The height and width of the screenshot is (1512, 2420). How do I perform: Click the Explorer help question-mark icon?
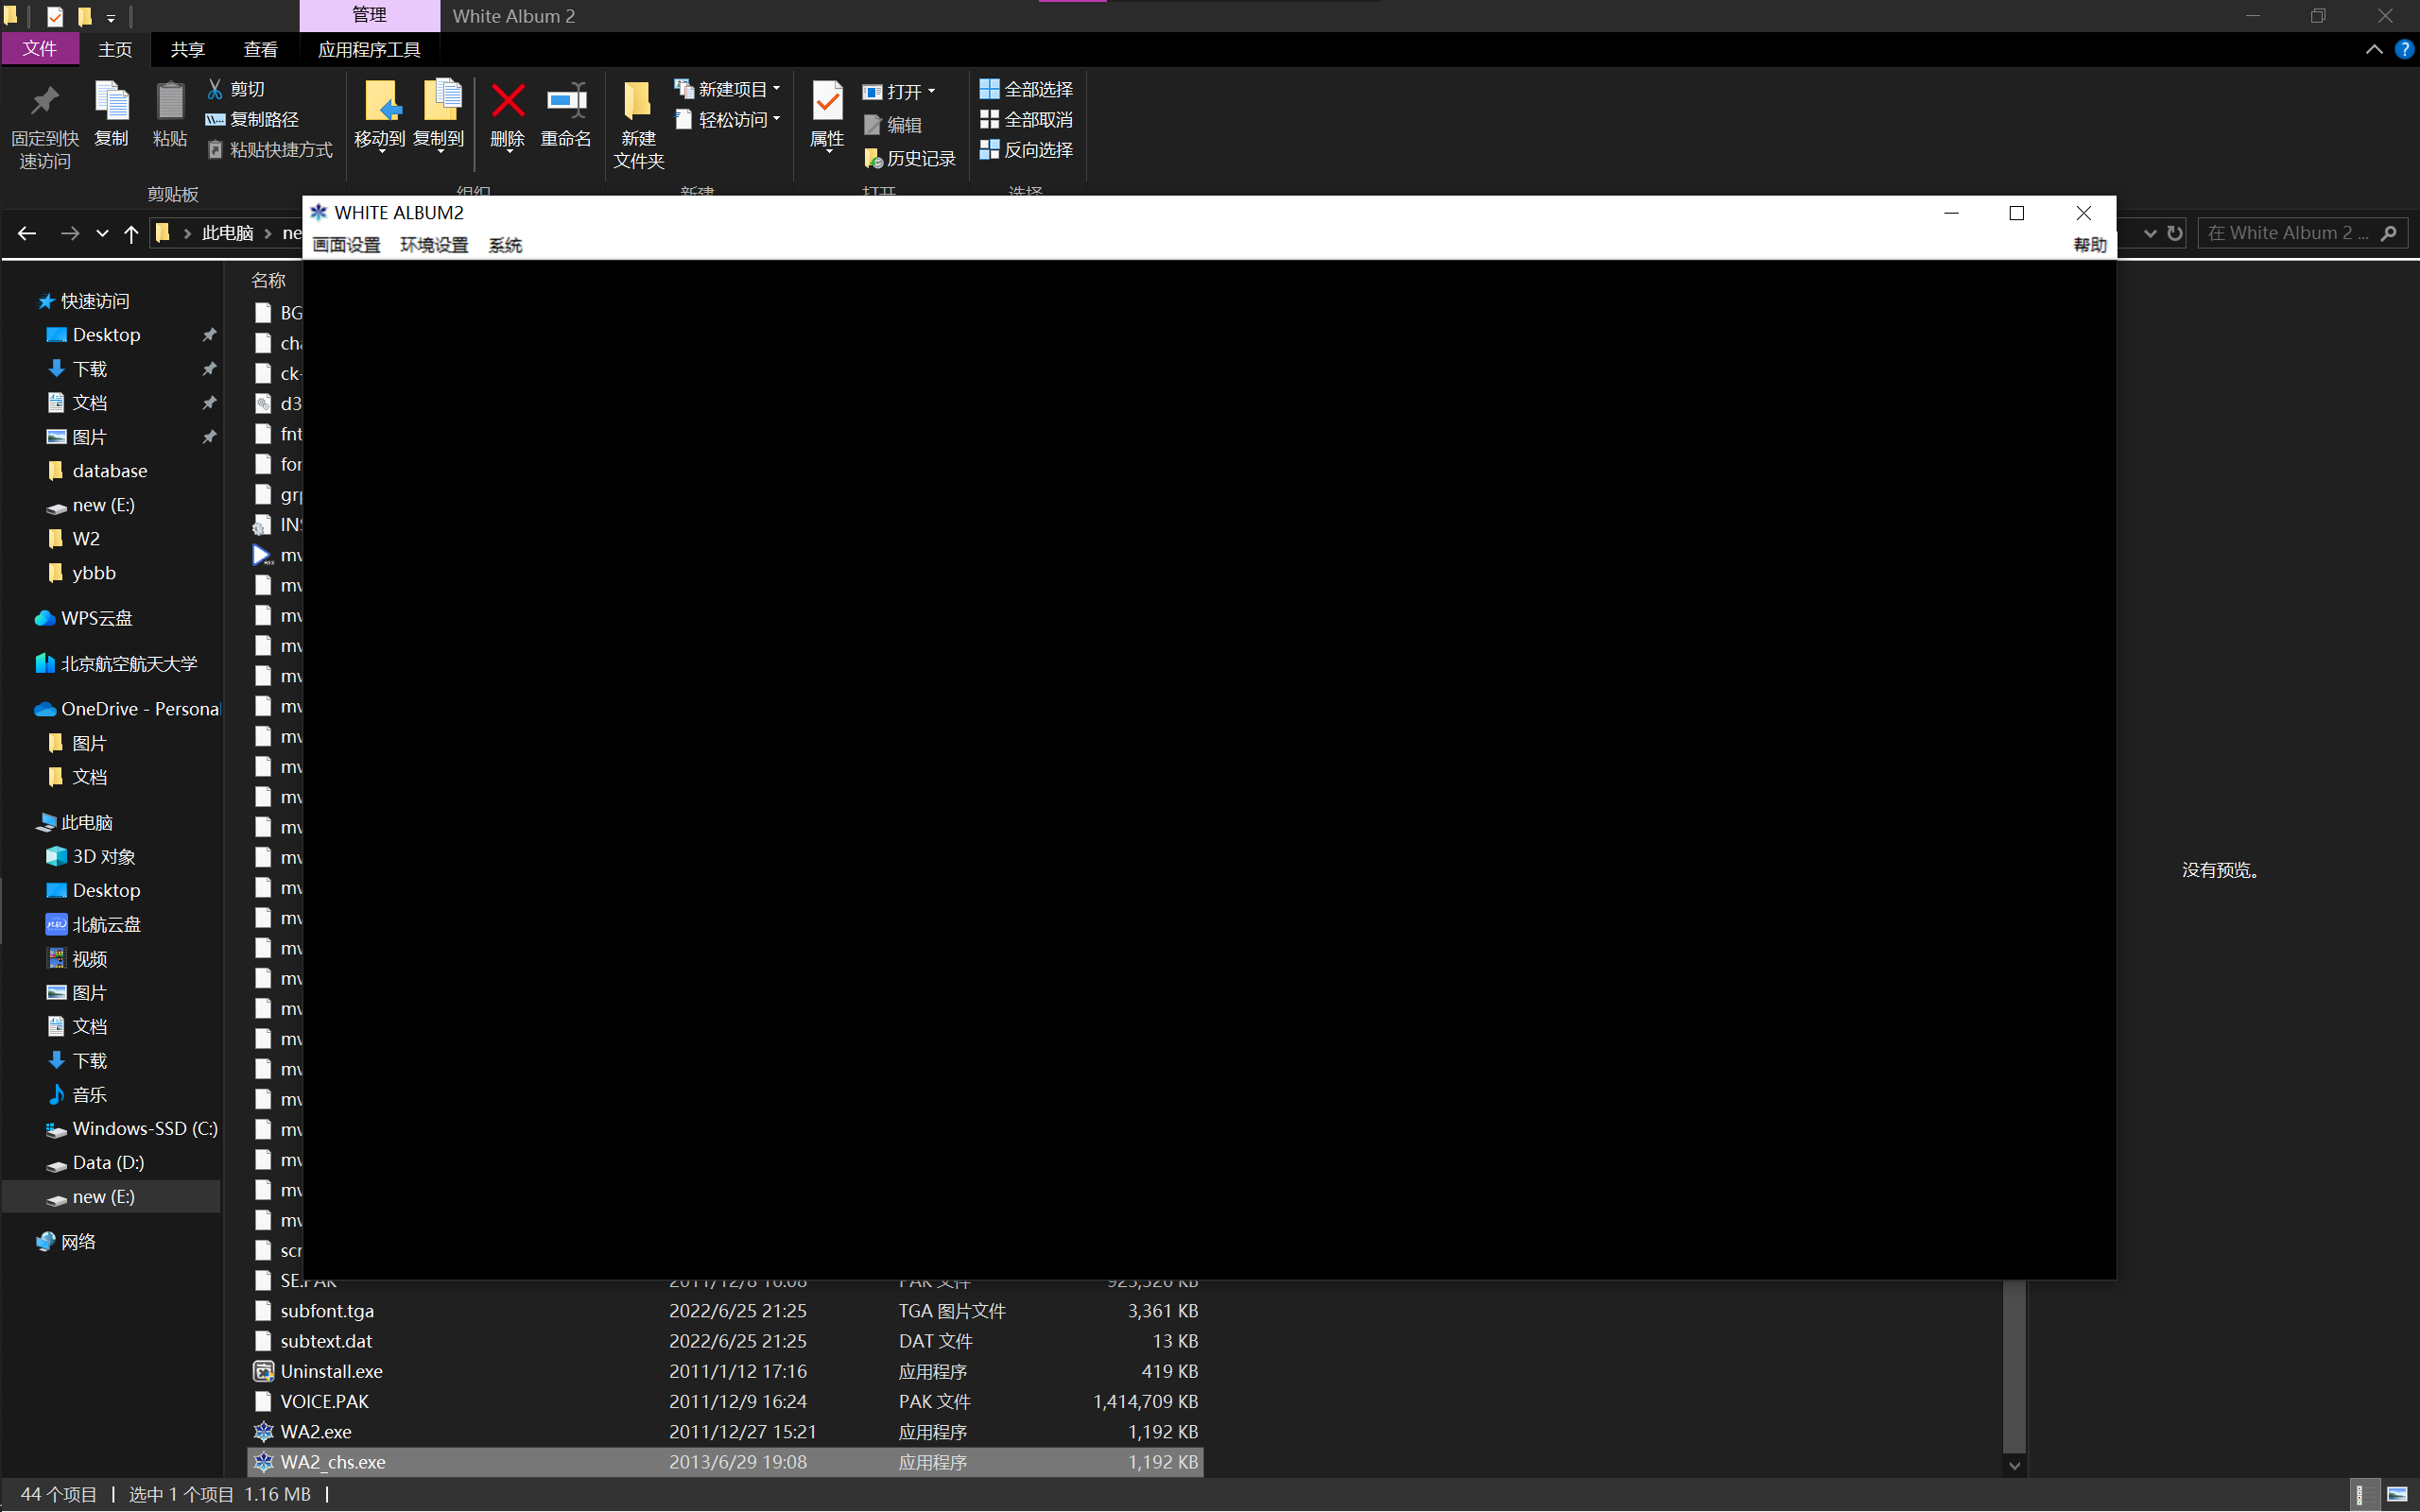(x=2404, y=49)
